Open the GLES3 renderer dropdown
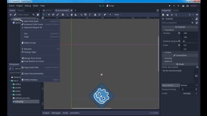 pos(195,6)
